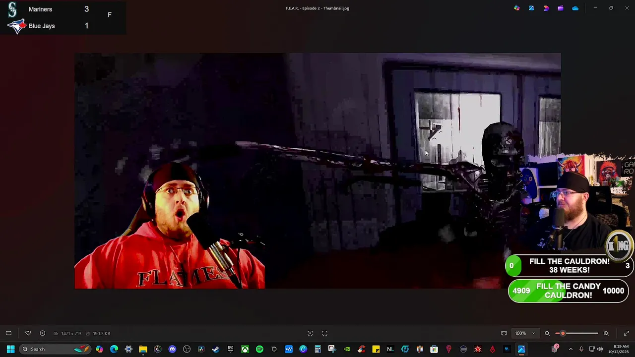This screenshot has width=635, height=357.
Task: Open the active Photos app taskbar icon
Action: click(x=521, y=349)
